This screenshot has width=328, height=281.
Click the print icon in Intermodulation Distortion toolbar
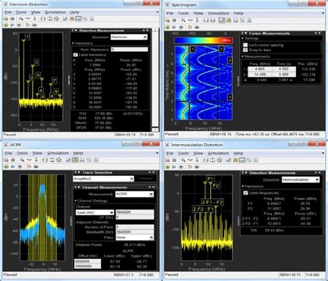pos(167,160)
